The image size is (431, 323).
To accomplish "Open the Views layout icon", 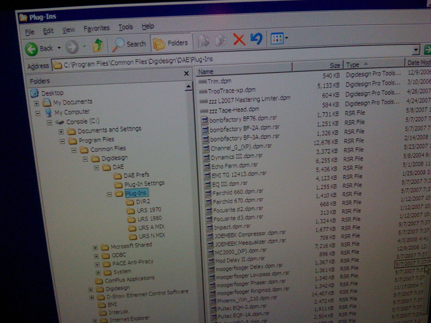I will (x=277, y=38).
